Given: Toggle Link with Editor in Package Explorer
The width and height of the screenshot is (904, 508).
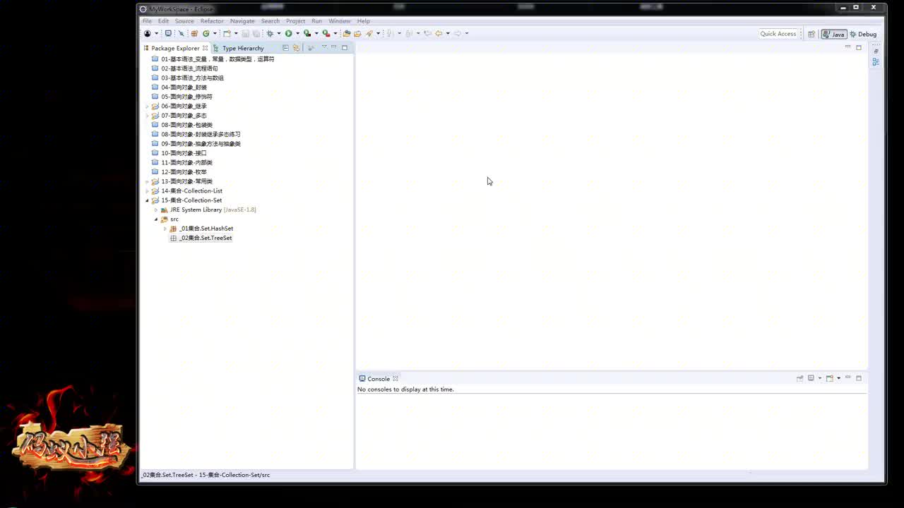Looking at the screenshot, I should (x=296, y=48).
